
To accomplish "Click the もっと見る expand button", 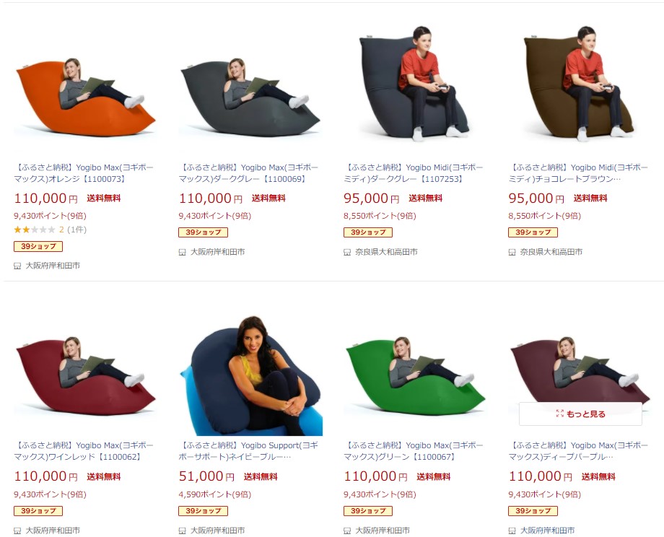I will [580, 414].
